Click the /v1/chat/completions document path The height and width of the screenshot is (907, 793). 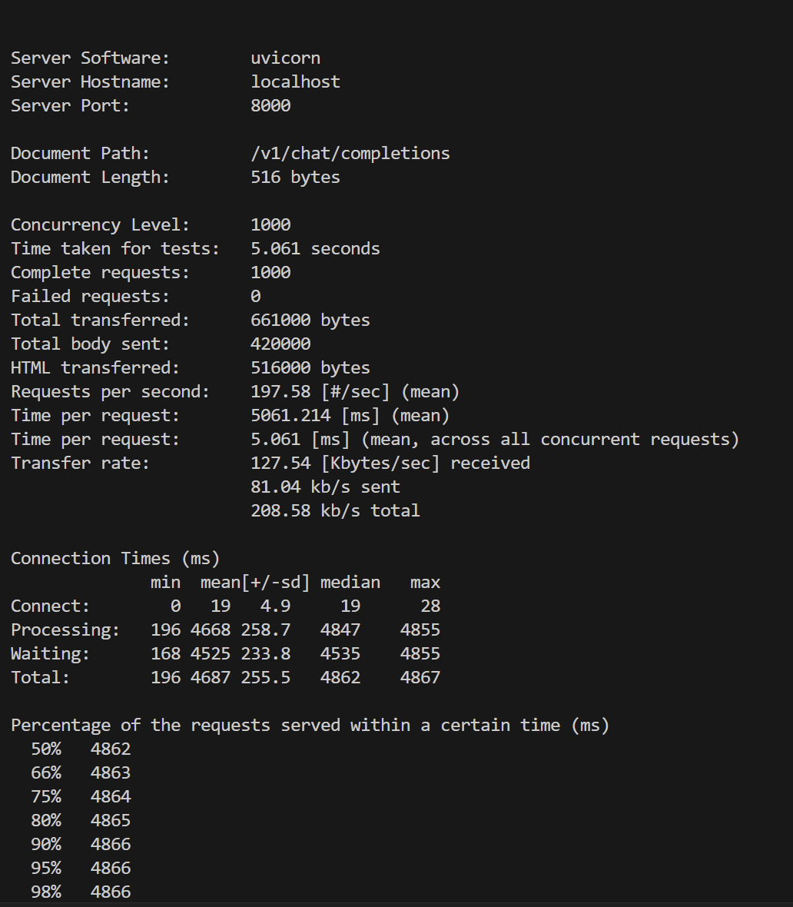350,154
